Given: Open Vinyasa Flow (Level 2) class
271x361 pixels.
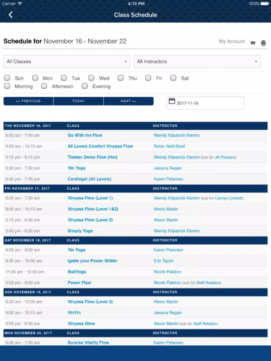Looking at the screenshot, I should [x=90, y=220].
